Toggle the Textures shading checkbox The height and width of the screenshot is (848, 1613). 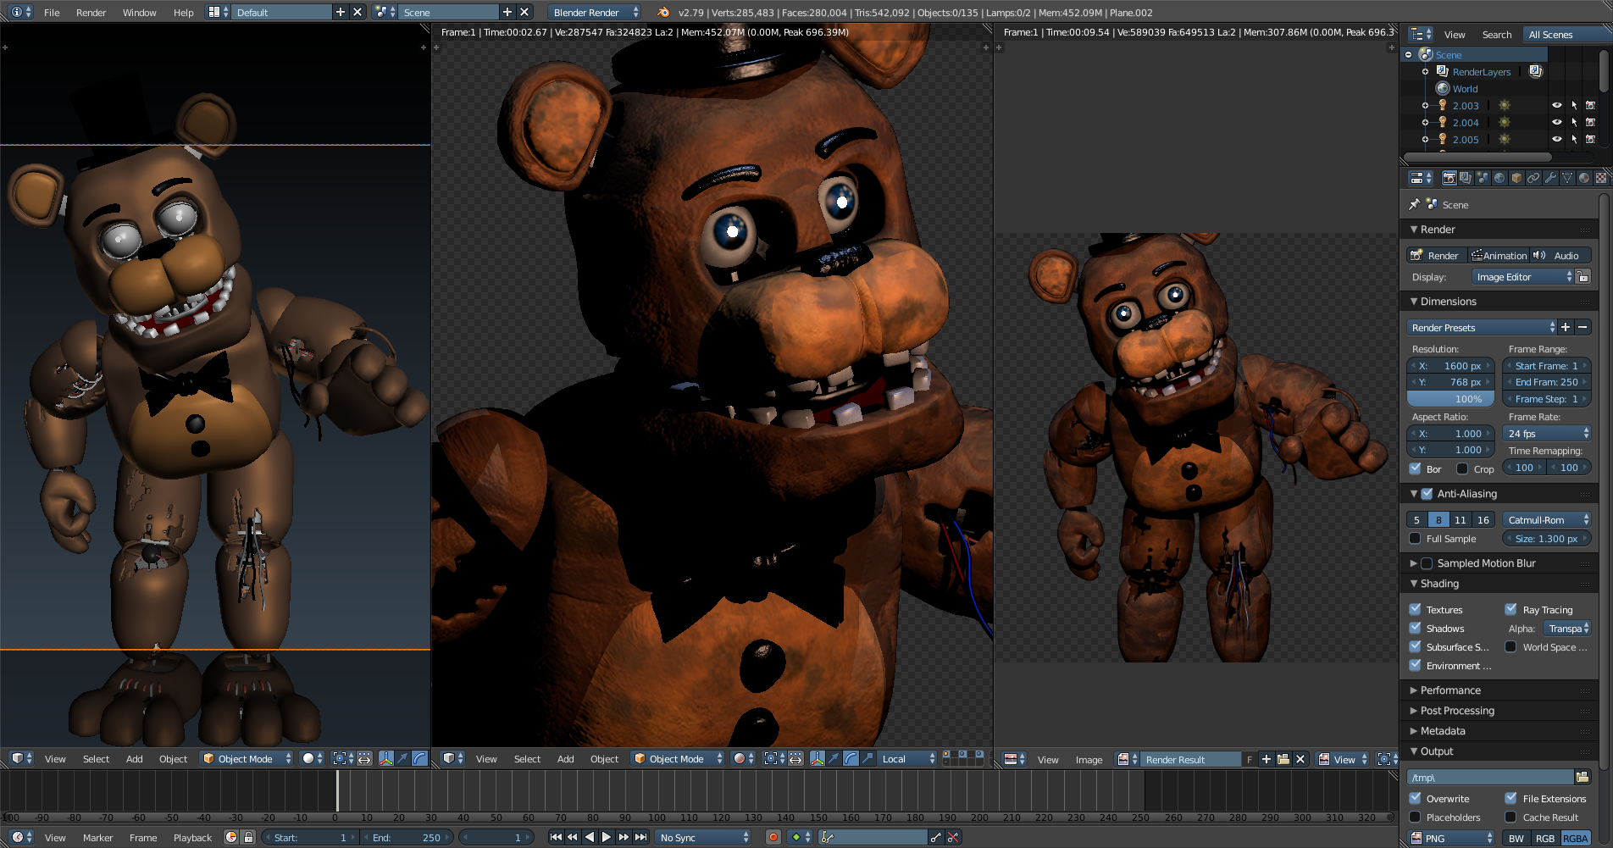click(1415, 609)
